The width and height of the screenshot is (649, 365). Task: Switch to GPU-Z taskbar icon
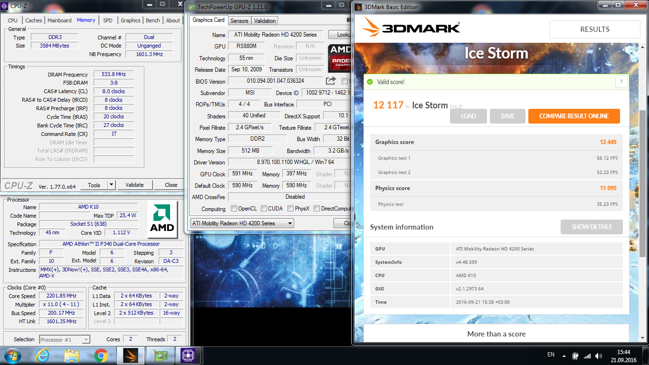(160, 355)
